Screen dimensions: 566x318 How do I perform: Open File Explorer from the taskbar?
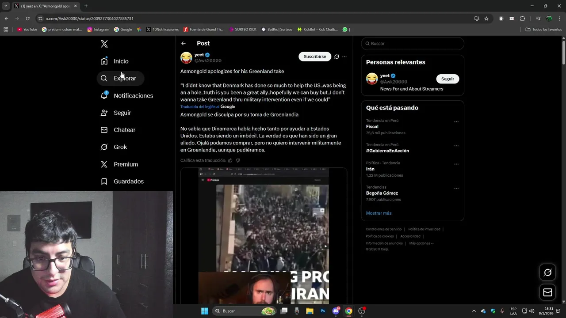[x=310, y=311]
